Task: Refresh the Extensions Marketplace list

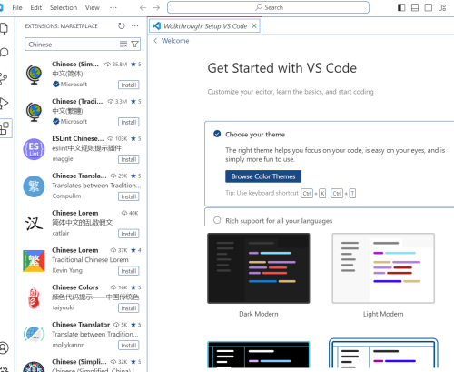Action: (122, 26)
